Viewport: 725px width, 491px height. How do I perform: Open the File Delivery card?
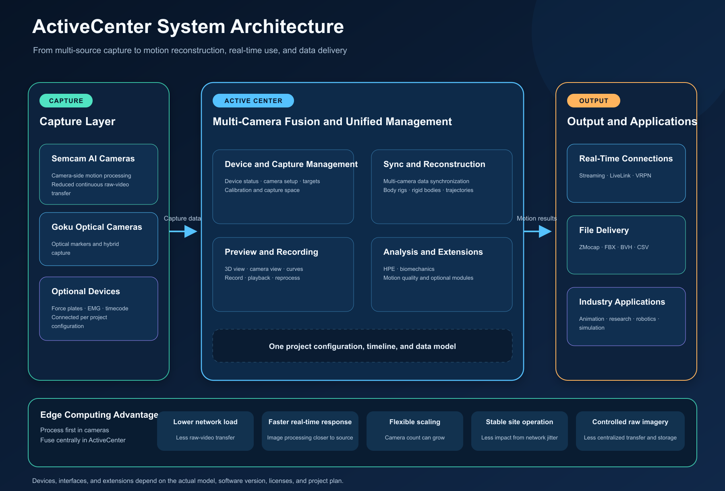626,245
